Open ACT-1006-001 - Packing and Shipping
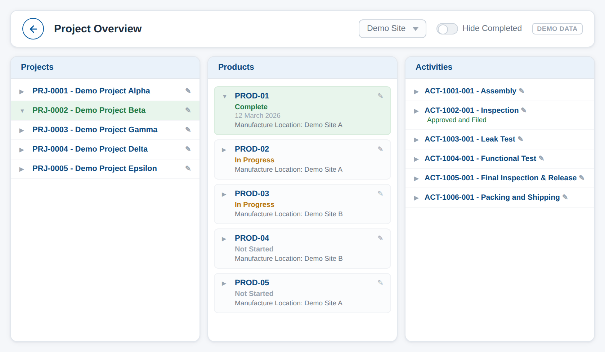The image size is (605, 352). (492, 197)
